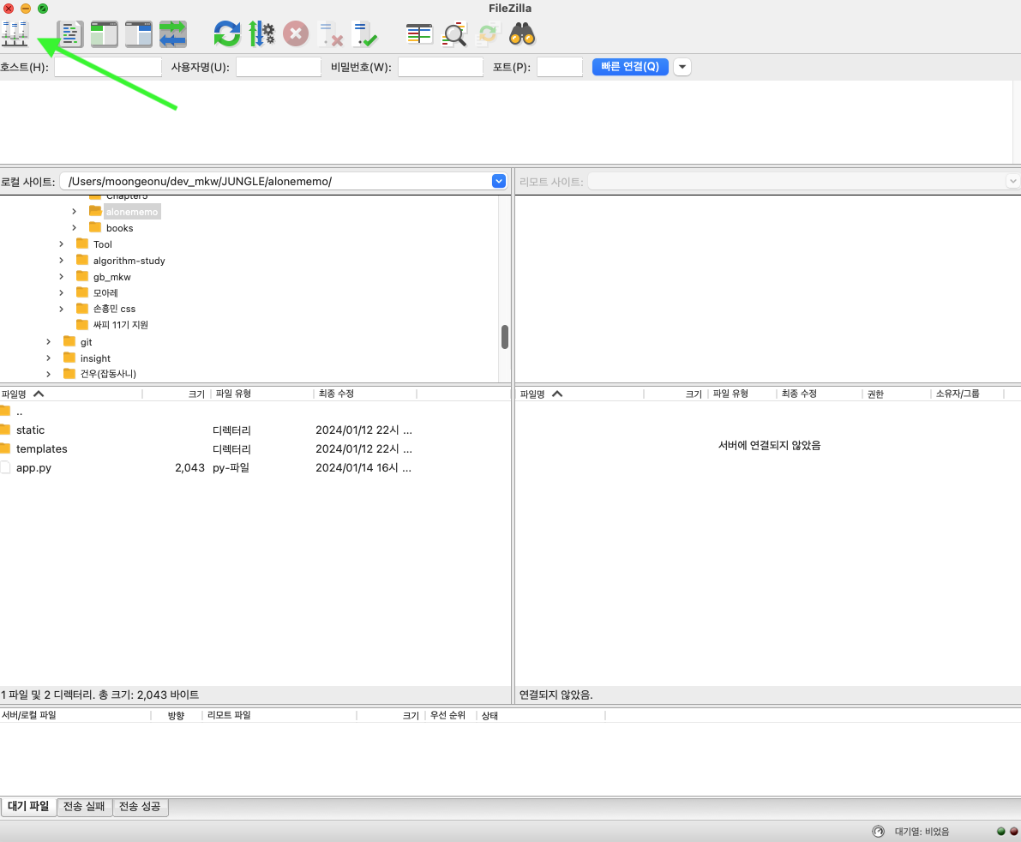Screen dimensions: 1021x842
Task: Focus the 호스트(H) input field
Action: coord(107,66)
